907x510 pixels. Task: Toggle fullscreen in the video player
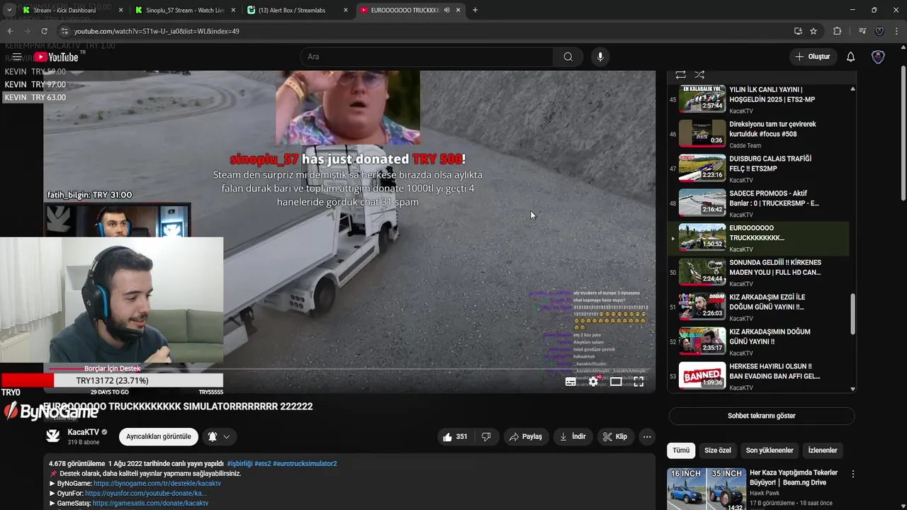[638, 382]
